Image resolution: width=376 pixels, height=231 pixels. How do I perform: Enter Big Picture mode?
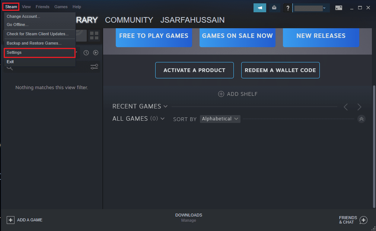coord(338,7)
